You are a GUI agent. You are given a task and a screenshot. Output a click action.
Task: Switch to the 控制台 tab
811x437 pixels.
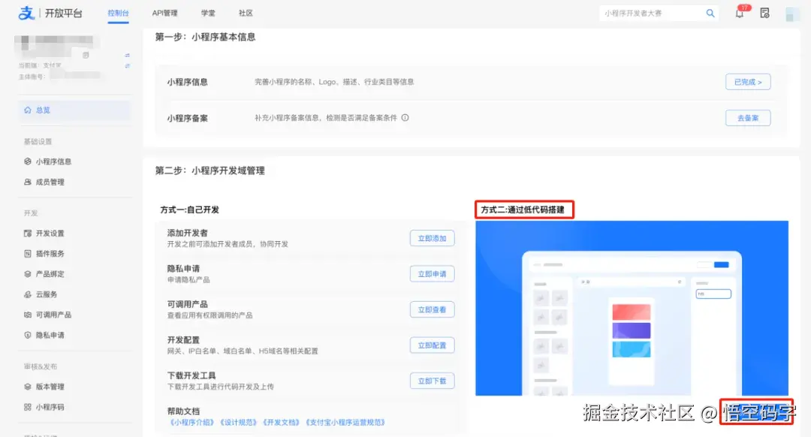[118, 13]
